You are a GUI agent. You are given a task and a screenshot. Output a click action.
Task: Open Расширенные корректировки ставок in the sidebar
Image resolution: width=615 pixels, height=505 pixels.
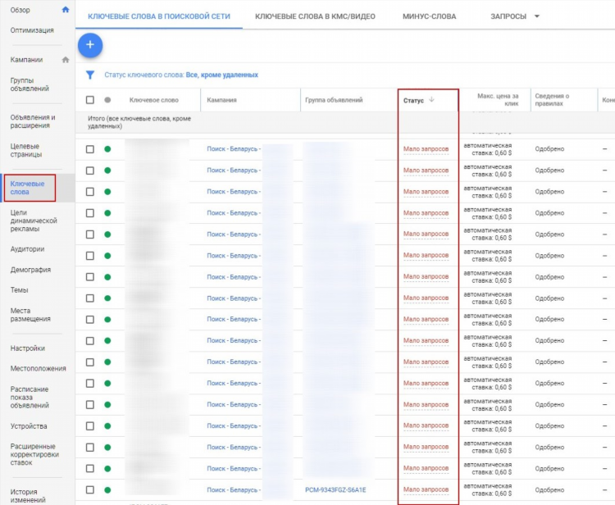coord(34,454)
